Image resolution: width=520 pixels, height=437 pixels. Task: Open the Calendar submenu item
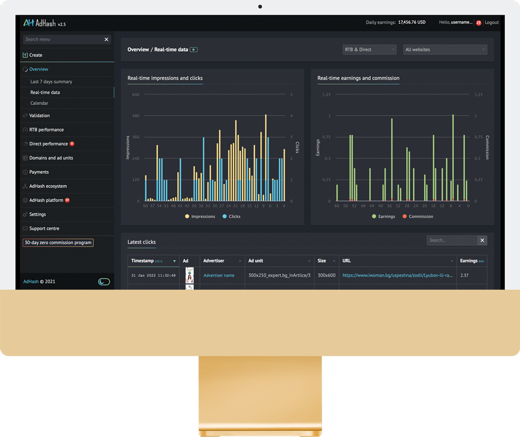click(39, 103)
